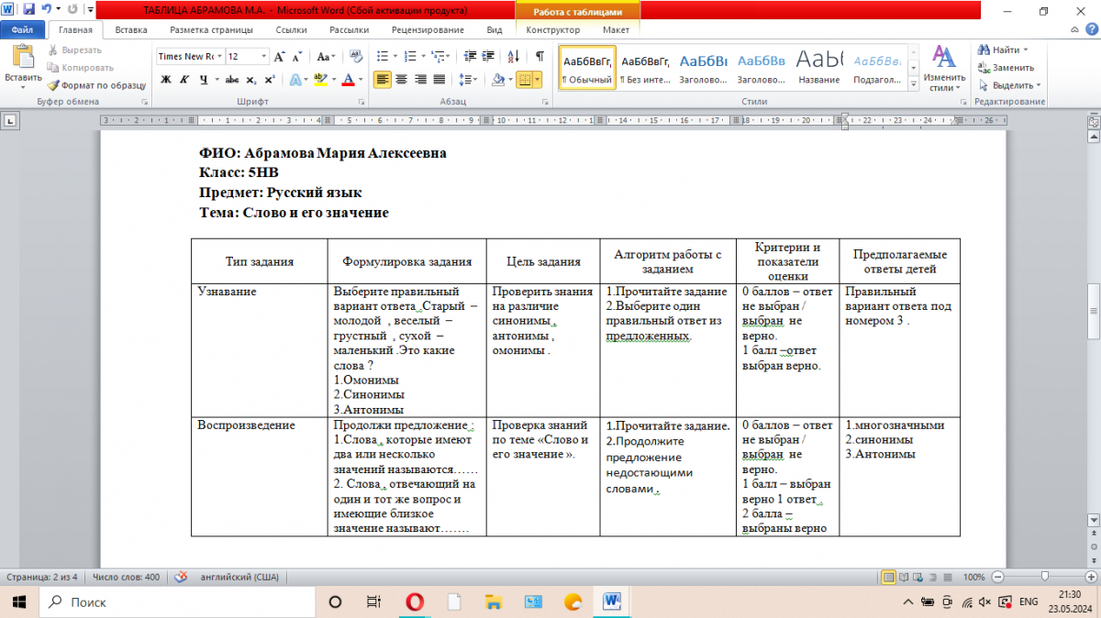The image size is (1101, 618).
Task: Switch to web layout view in status bar
Action: pos(917,577)
